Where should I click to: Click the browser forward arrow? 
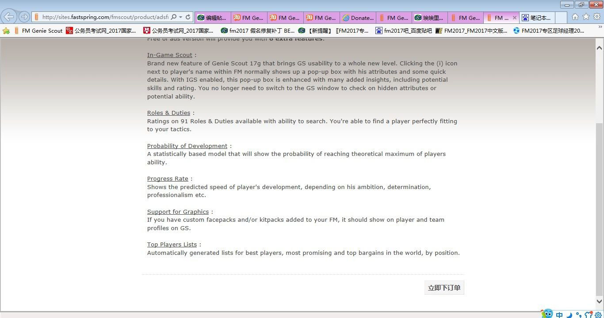[24, 17]
